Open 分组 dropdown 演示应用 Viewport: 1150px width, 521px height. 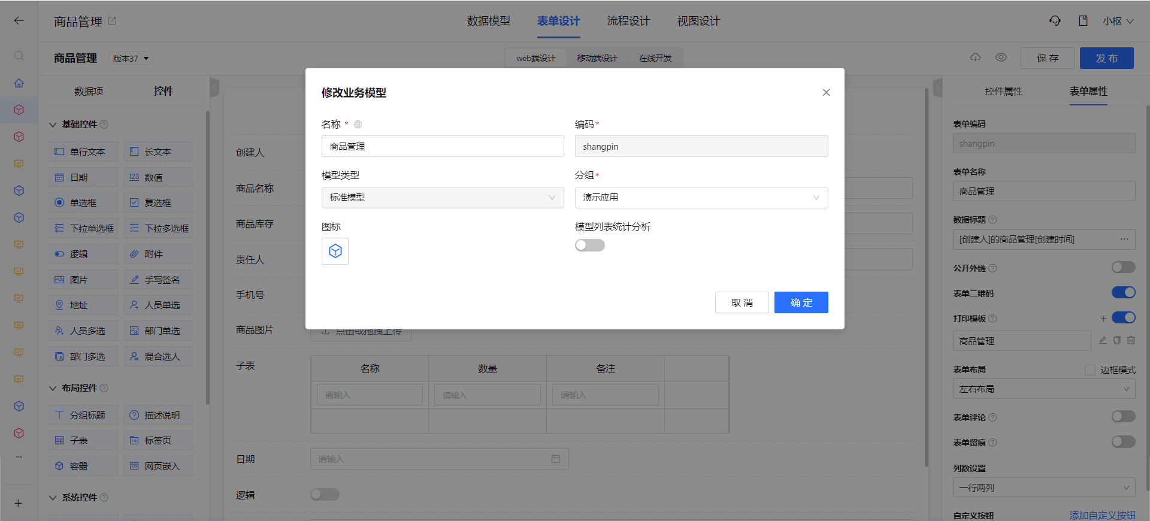pyautogui.click(x=701, y=198)
